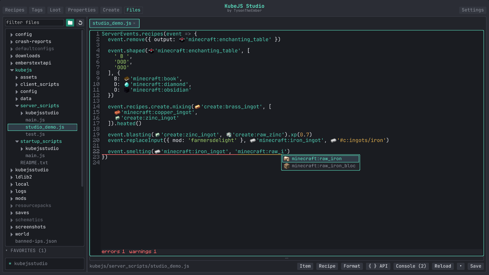Open the dropdown arrow next to Reload
This screenshot has height=275, width=489.
pos(460,266)
